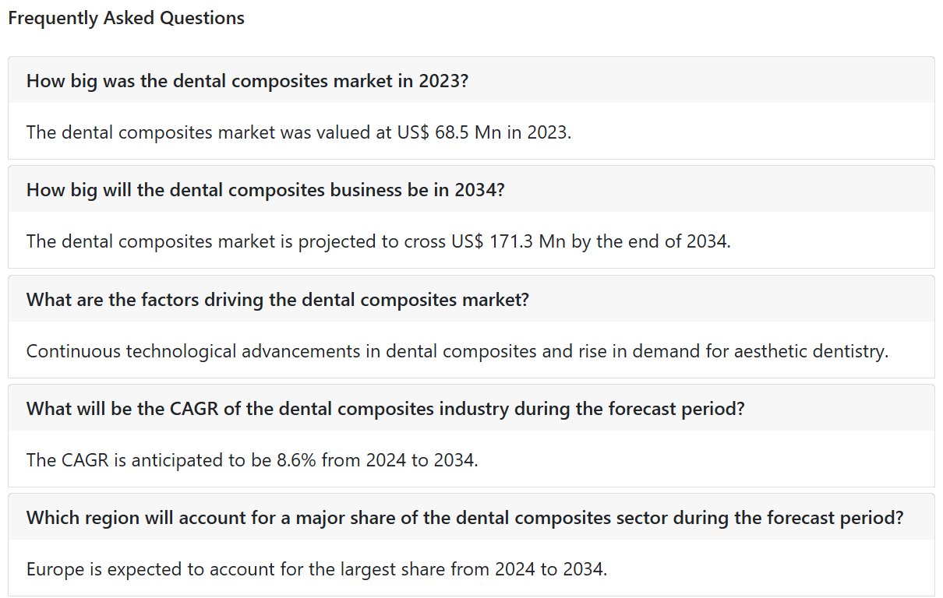Screen dimensions: 943x598
Task: Click the Frequently Asked Questions heading
Action: (126, 18)
